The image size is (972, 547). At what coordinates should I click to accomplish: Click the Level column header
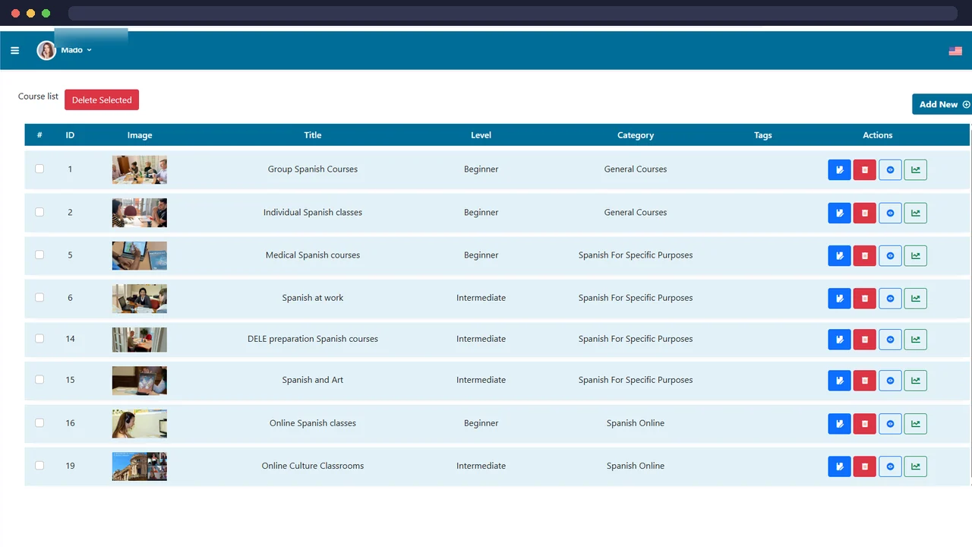481,135
